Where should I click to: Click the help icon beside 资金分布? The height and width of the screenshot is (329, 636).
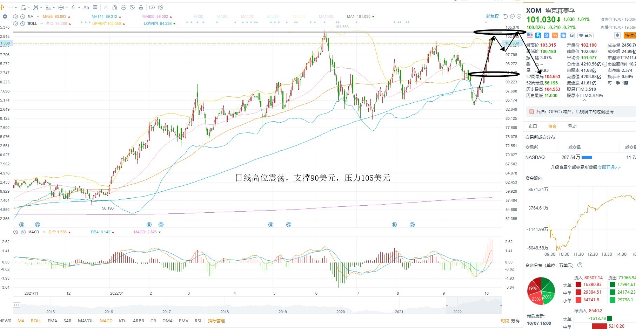coord(580,265)
